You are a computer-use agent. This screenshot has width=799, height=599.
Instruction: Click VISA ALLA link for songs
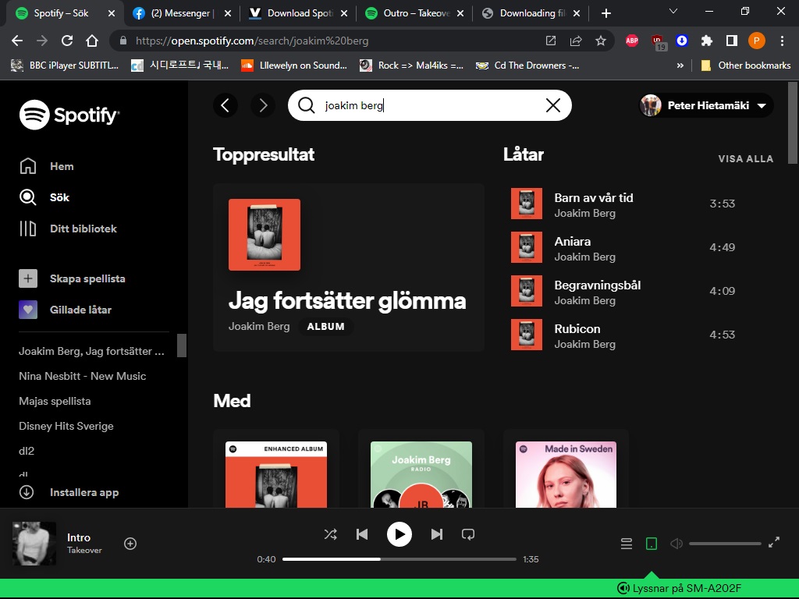[745, 159]
